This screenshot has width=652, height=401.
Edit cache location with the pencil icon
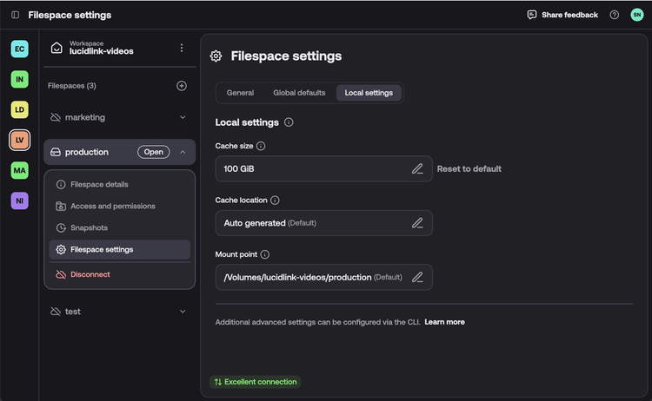point(417,223)
